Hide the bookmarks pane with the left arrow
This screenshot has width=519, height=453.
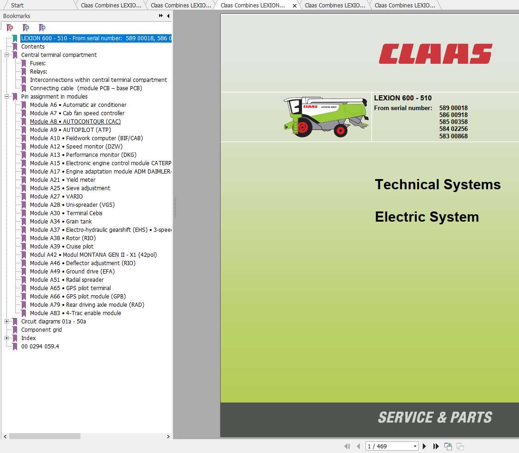tap(168, 15)
